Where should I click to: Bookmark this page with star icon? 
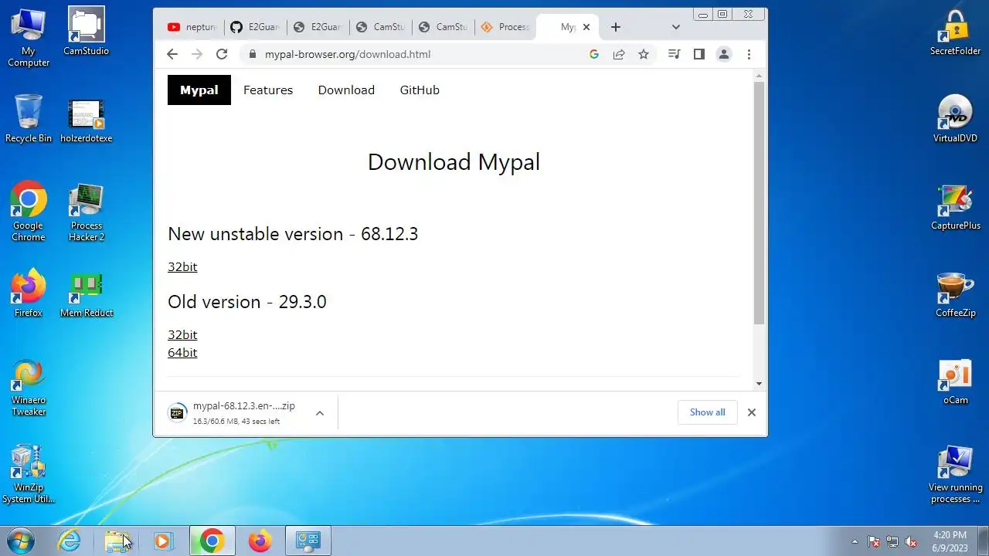(643, 54)
